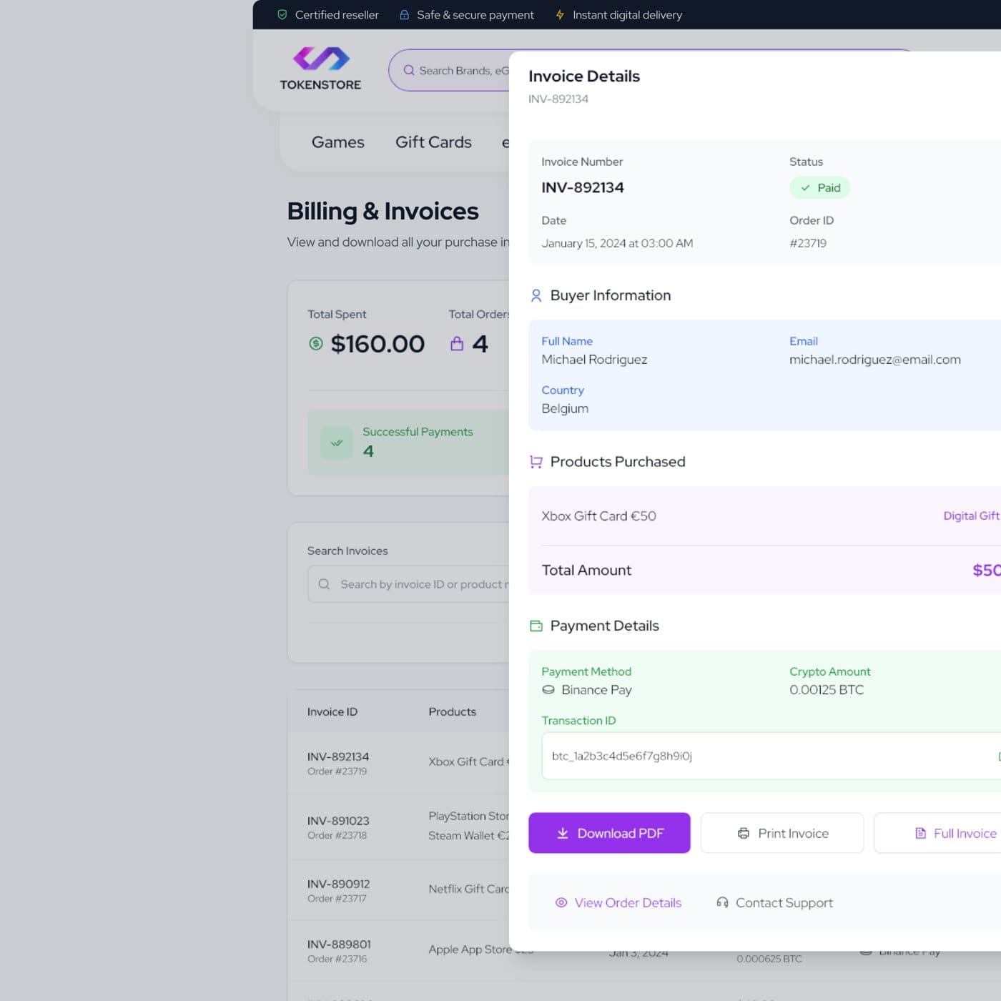Click the Paid status badge
Image resolution: width=1001 pixels, height=1001 pixels.
820,188
